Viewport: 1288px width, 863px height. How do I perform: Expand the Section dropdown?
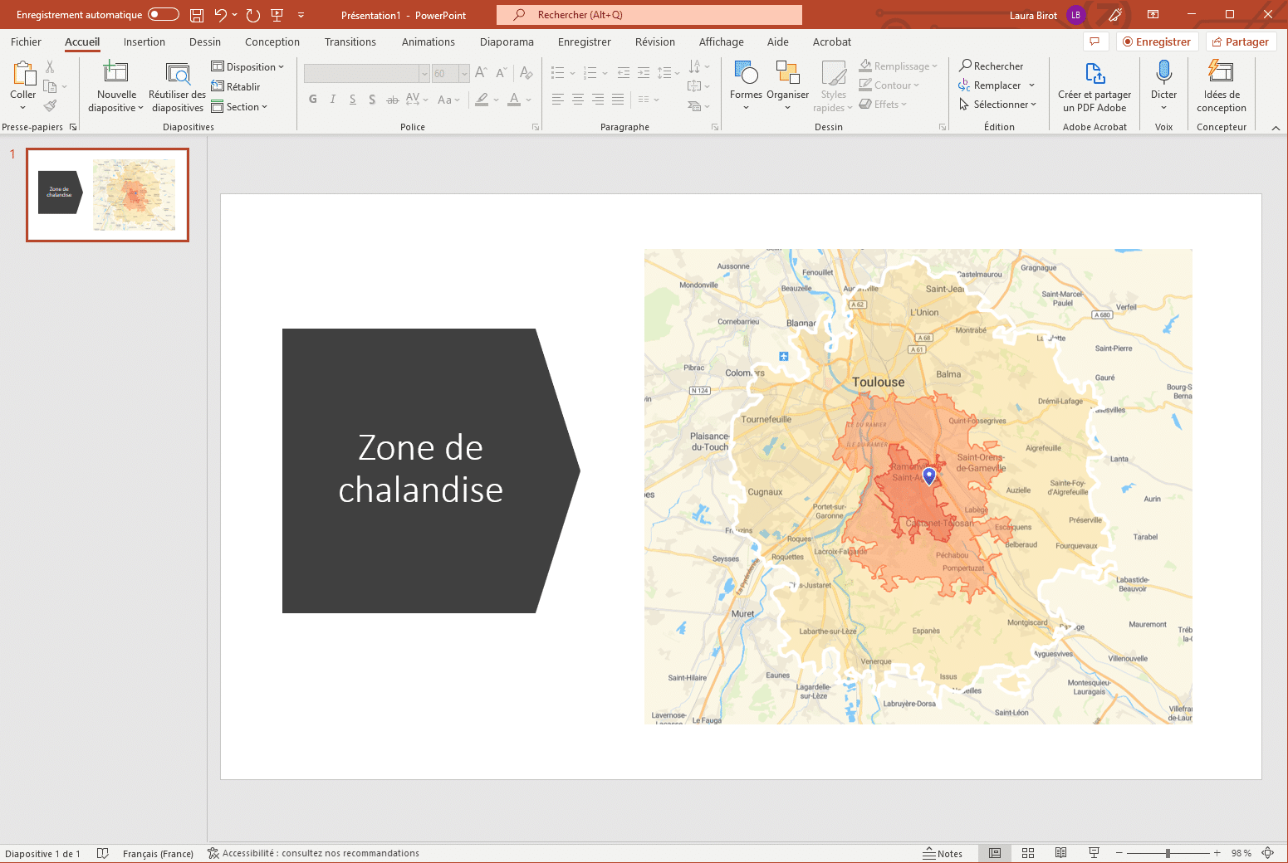pyautogui.click(x=240, y=106)
